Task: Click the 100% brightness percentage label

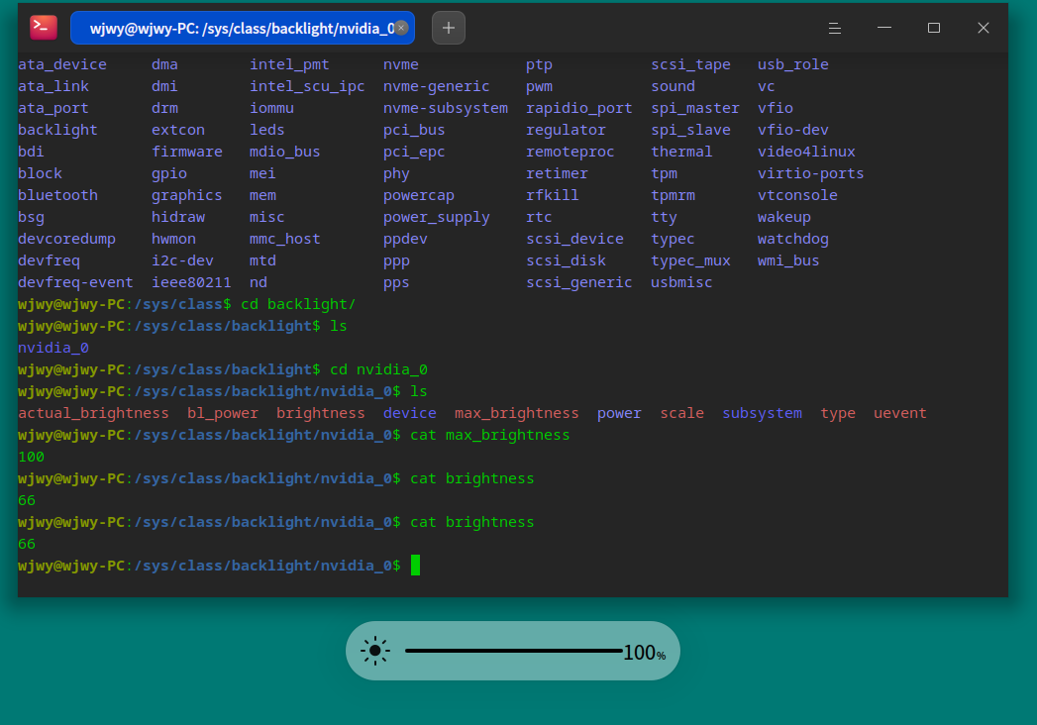Action: coord(645,653)
